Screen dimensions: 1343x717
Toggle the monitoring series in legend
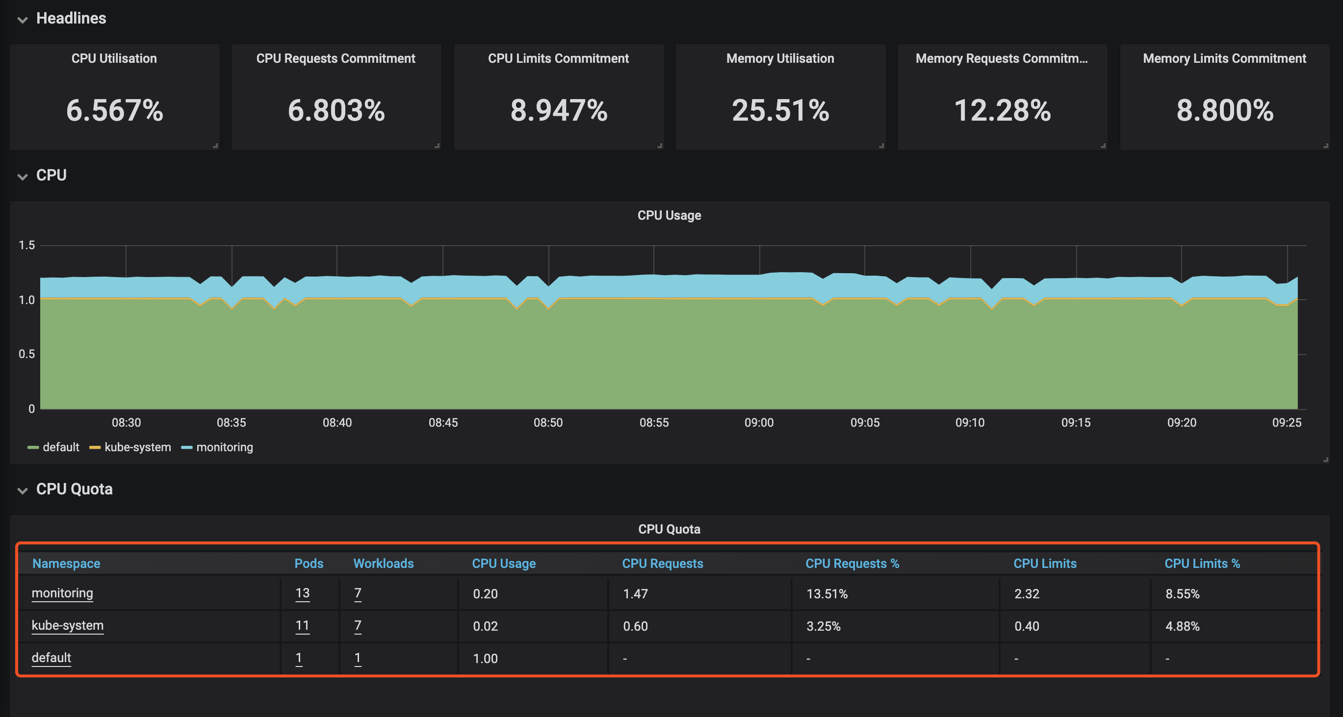click(224, 447)
